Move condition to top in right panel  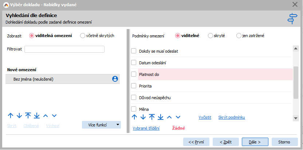[152, 117]
